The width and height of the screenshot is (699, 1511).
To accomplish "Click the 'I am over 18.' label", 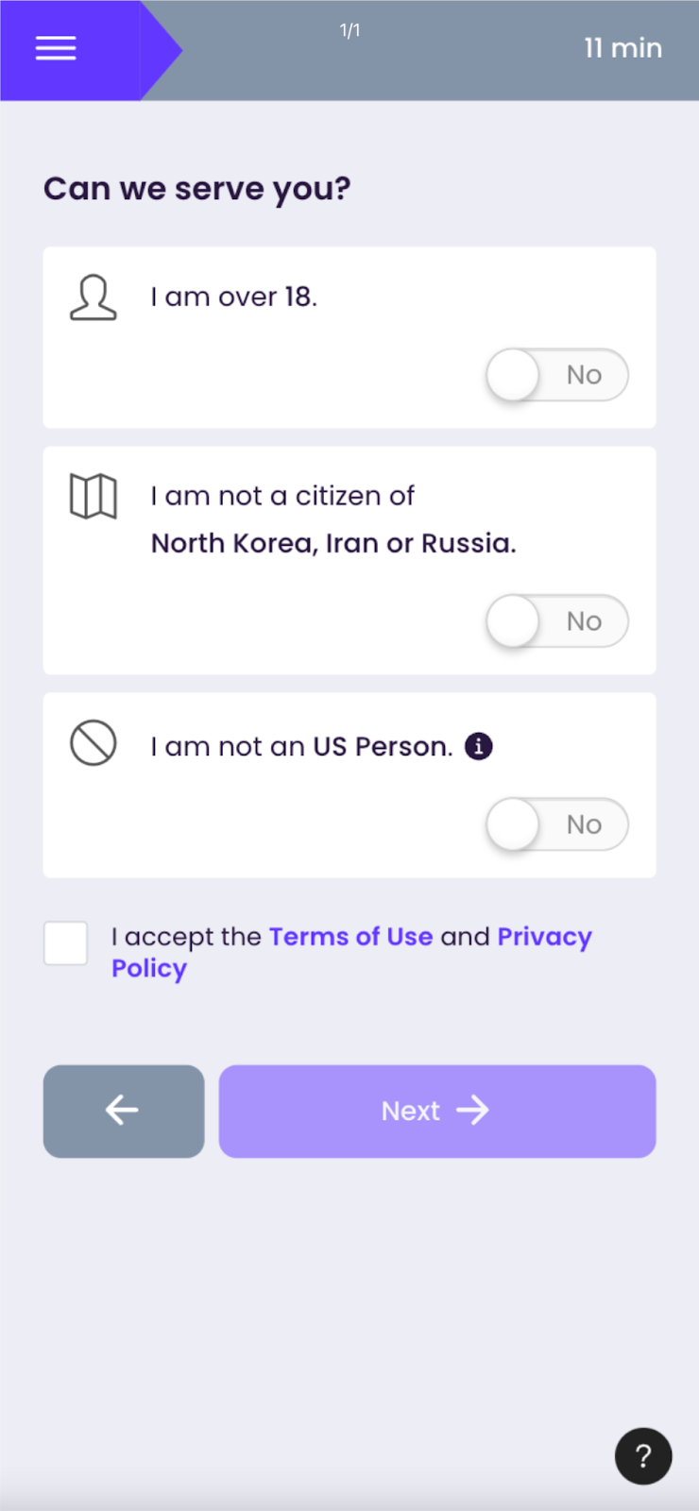I will click(234, 297).
